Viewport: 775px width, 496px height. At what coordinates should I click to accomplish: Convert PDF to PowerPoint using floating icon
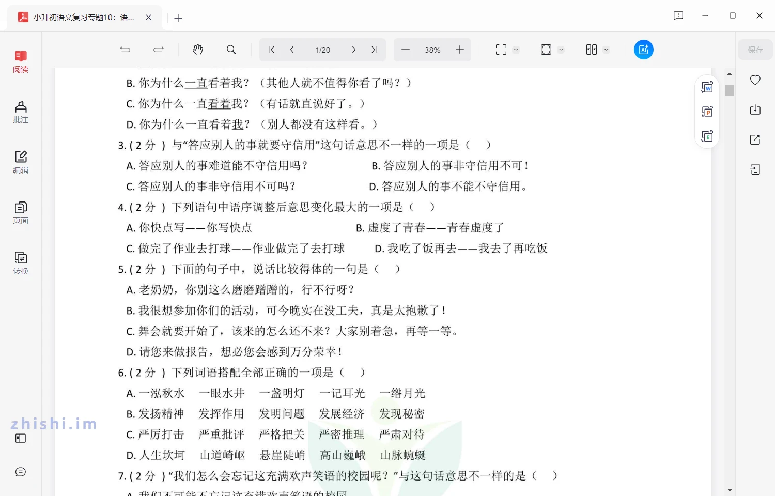(x=707, y=112)
